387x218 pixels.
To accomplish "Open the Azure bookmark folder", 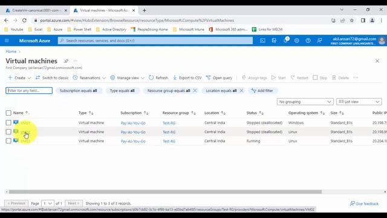I will coord(55,30).
